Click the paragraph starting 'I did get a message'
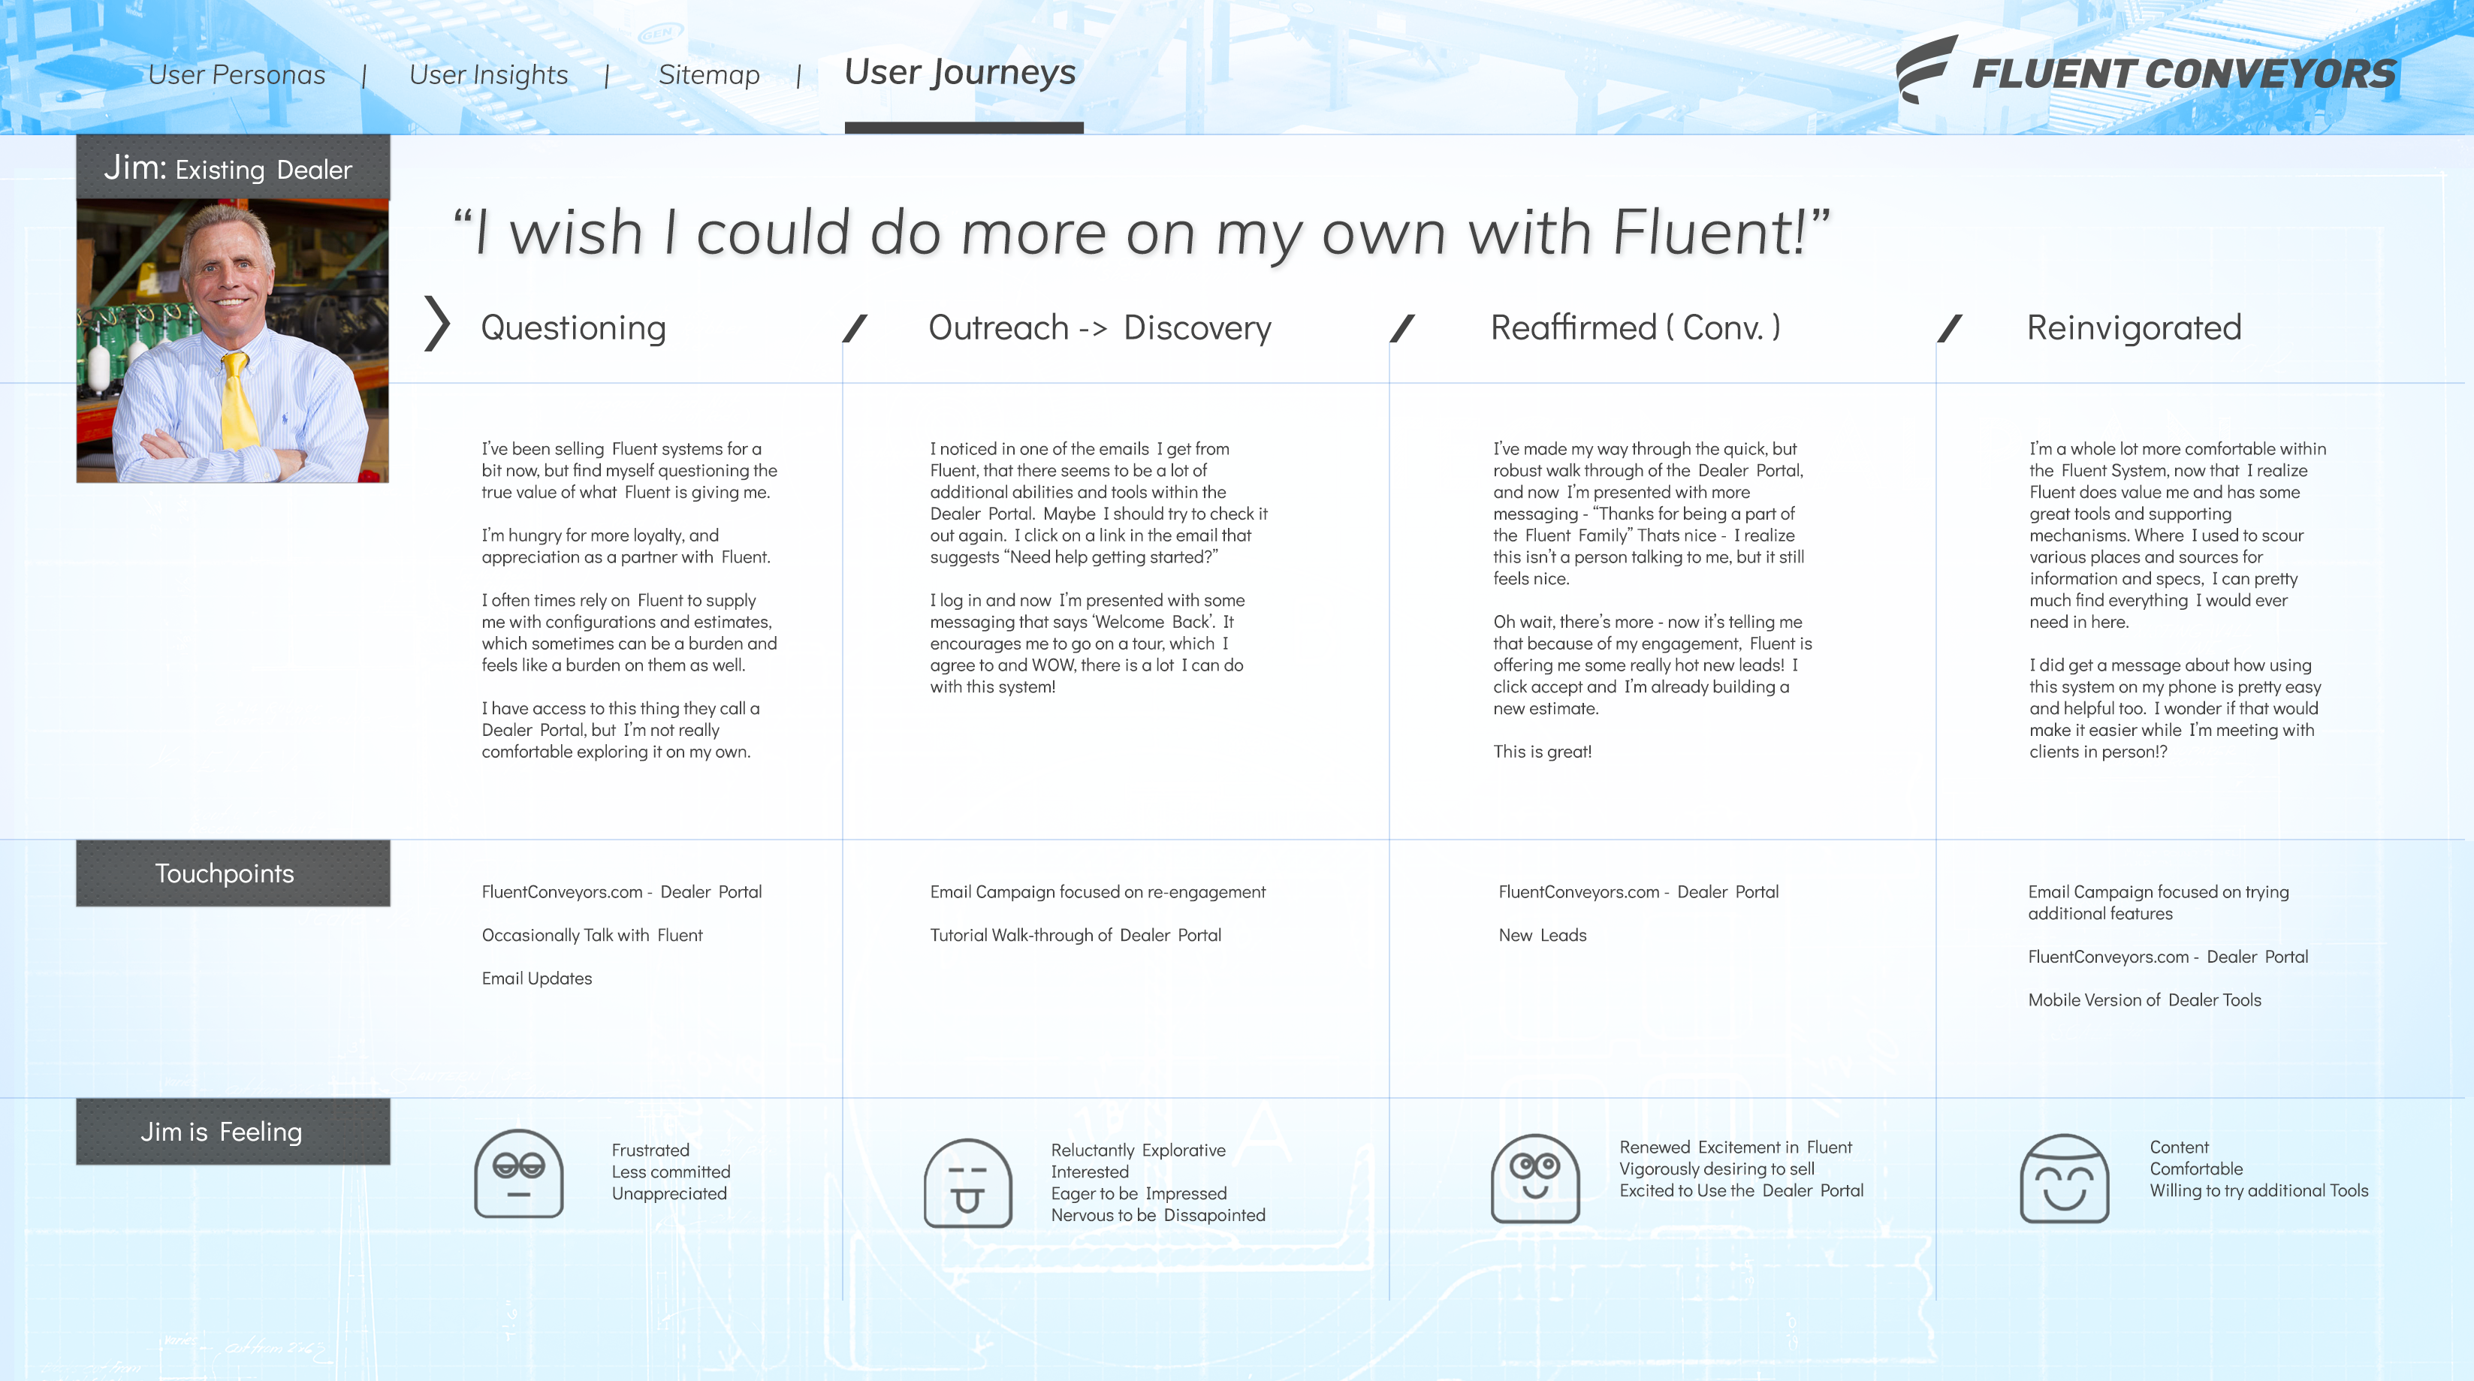 pyautogui.click(x=2175, y=709)
